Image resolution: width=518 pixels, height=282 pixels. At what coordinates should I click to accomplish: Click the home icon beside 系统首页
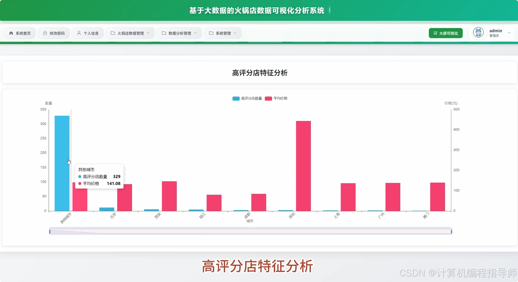(x=11, y=33)
